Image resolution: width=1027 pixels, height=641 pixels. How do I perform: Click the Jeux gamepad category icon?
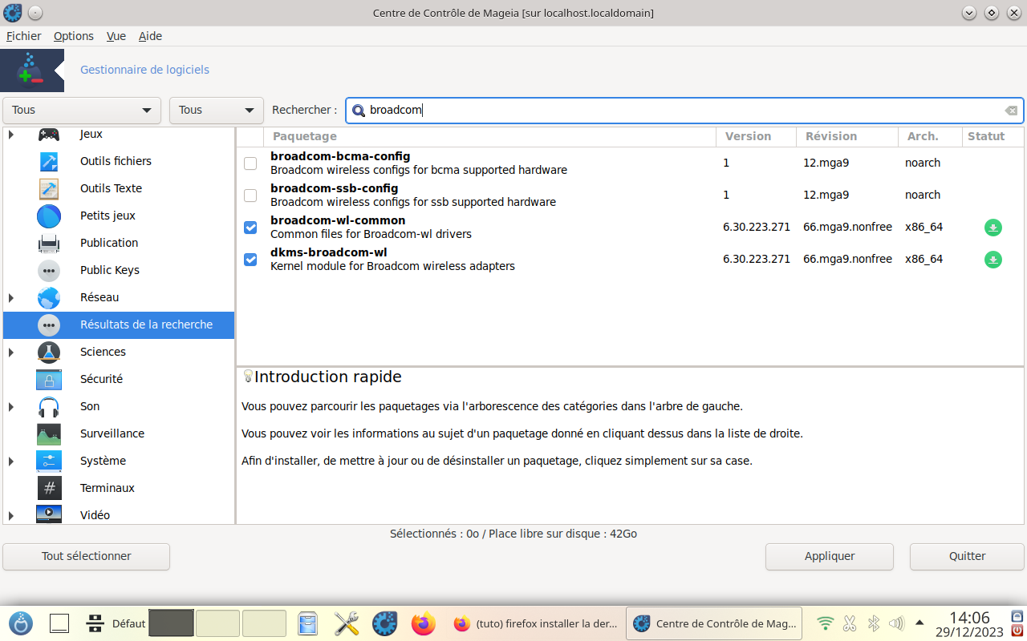(x=49, y=135)
